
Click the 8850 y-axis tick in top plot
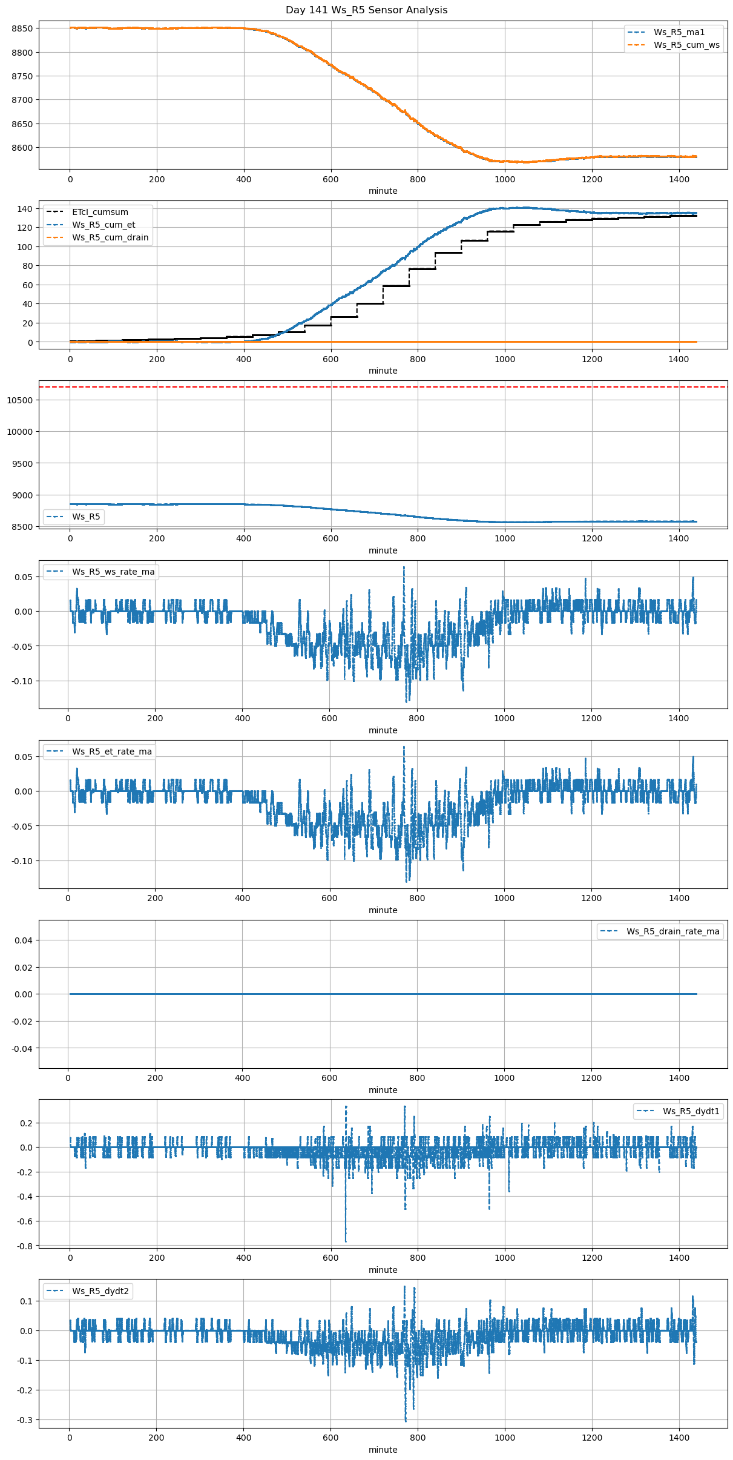point(22,28)
